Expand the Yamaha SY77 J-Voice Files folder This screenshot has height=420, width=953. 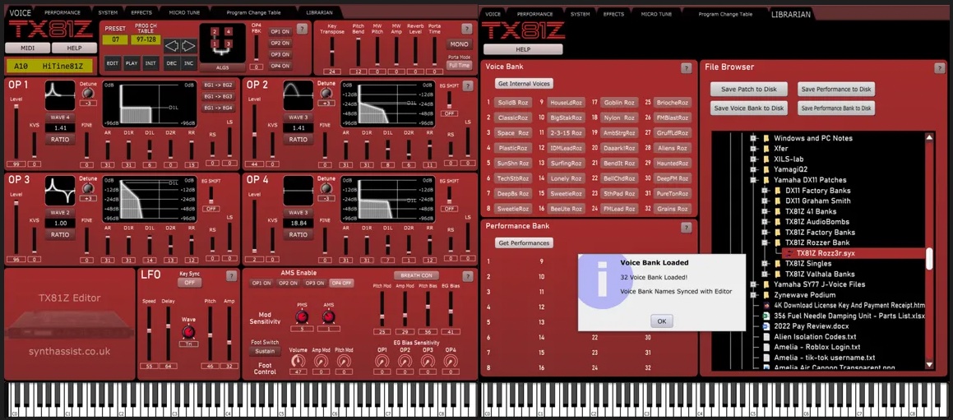click(x=752, y=284)
